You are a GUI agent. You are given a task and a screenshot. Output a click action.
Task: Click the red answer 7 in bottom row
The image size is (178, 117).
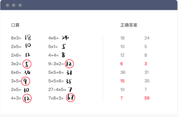click(121, 98)
